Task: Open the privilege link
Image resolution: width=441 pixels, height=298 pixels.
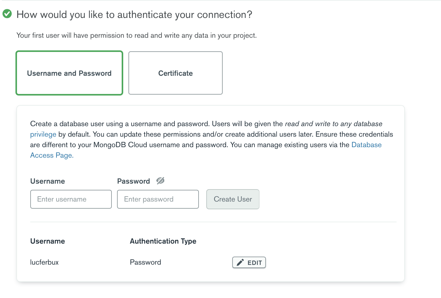Action: coord(43,134)
